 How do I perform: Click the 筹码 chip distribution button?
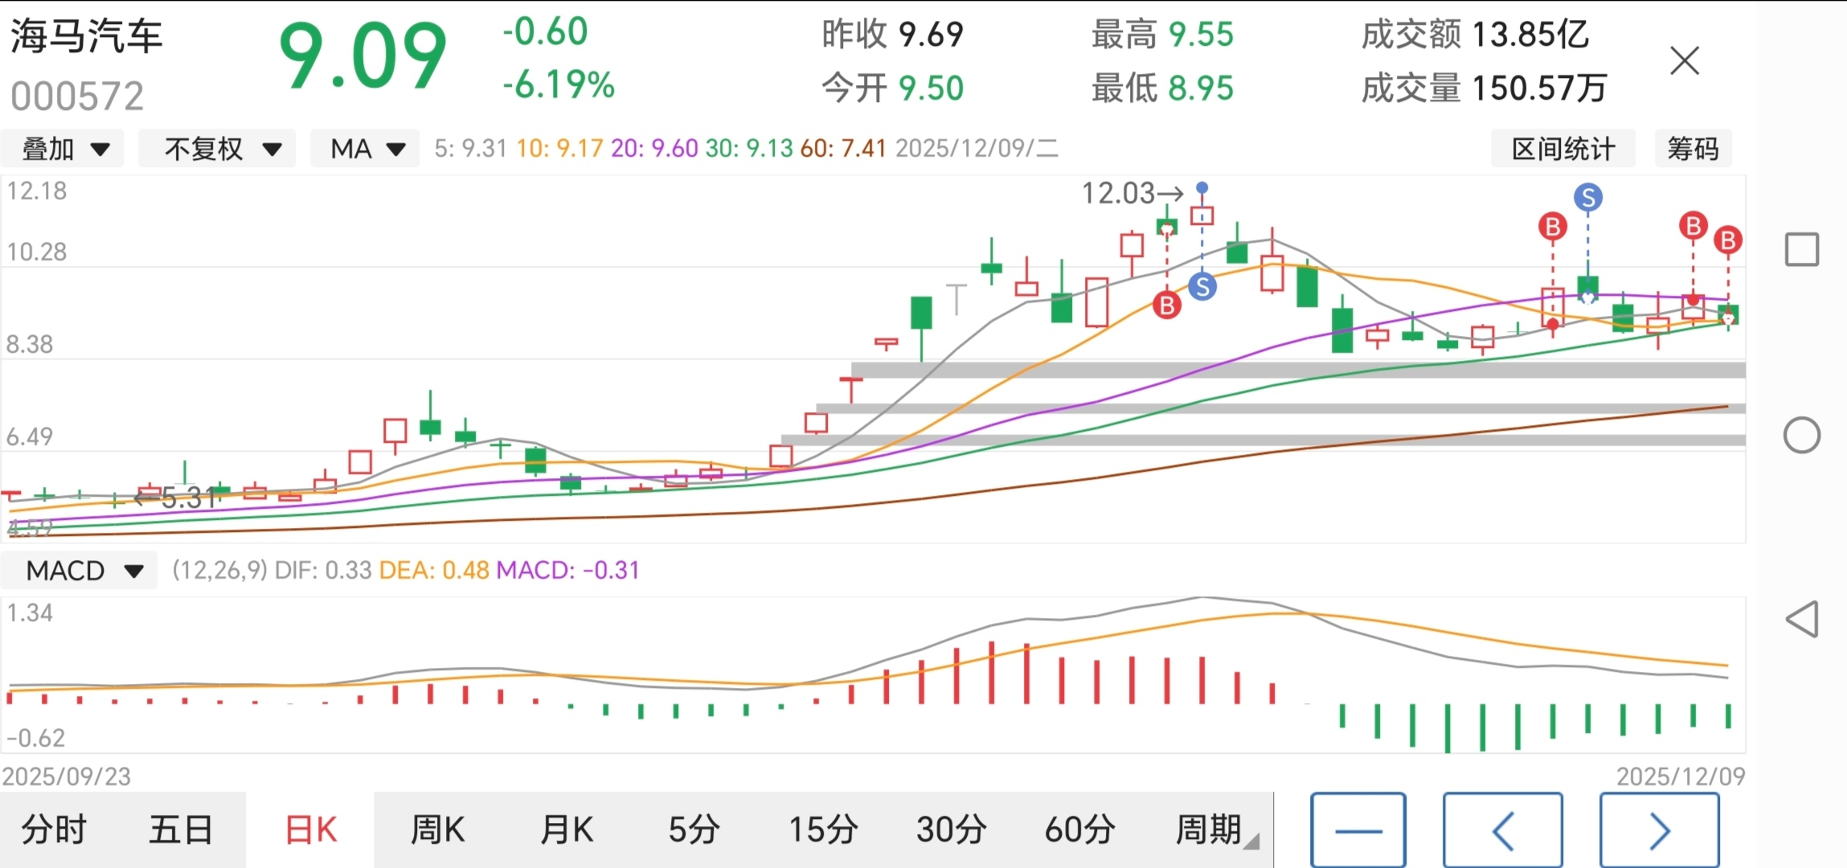(x=1693, y=149)
